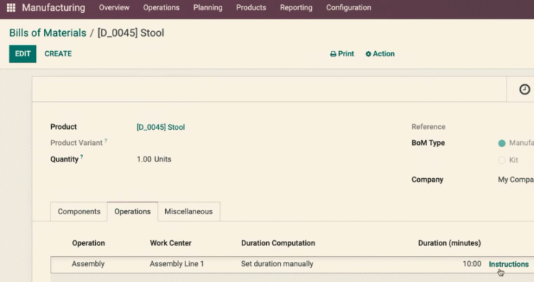Screen dimensions: 534x282
Task: Open the Configuration menu
Action: pos(349,7)
